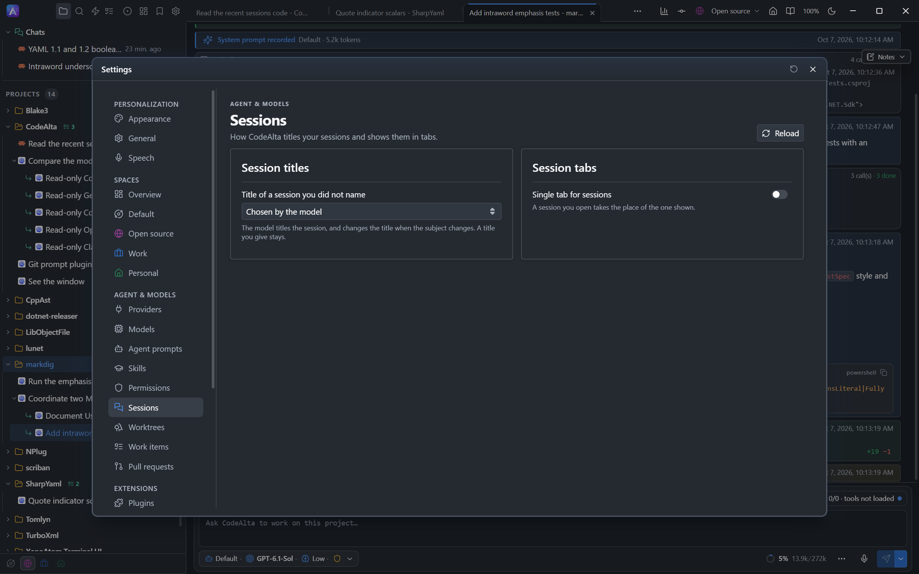Open Appearance settings section
This screenshot has height=574, width=919.
pyautogui.click(x=155, y=119)
